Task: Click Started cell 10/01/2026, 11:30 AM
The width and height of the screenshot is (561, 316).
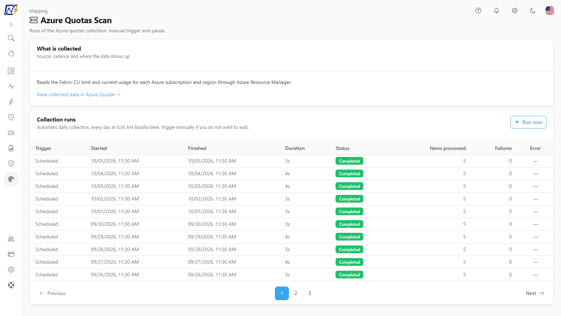Action: [115, 211]
